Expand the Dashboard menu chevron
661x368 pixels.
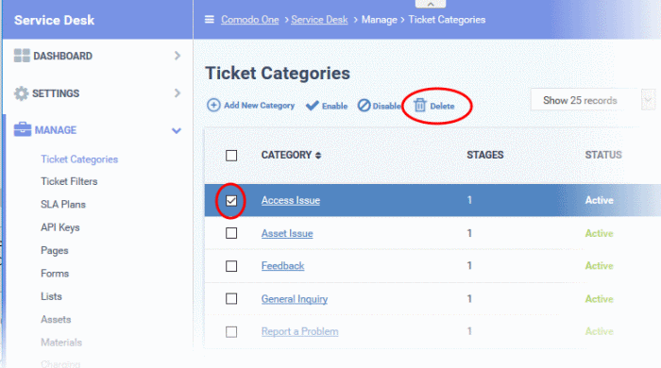pyautogui.click(x=178, y=56)
